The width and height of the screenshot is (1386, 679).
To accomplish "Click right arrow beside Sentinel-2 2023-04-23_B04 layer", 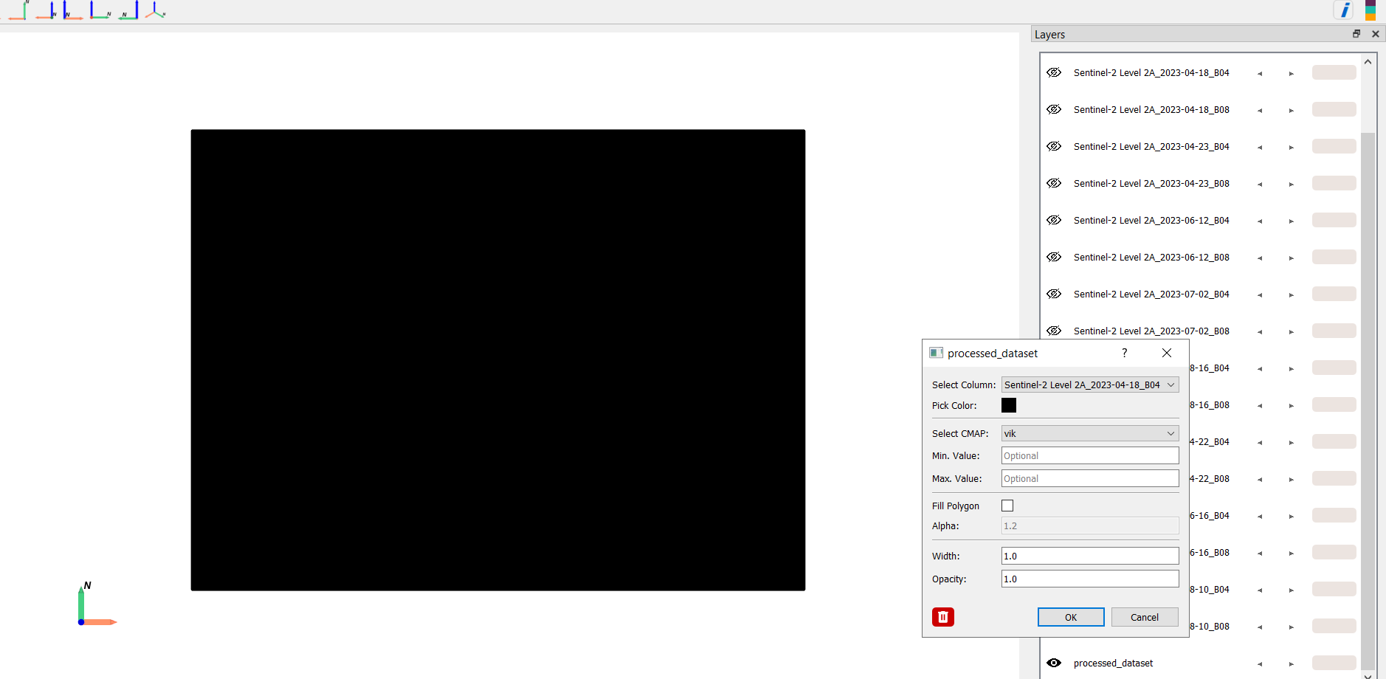I will pyautogui.click(x=1291, y=147).
